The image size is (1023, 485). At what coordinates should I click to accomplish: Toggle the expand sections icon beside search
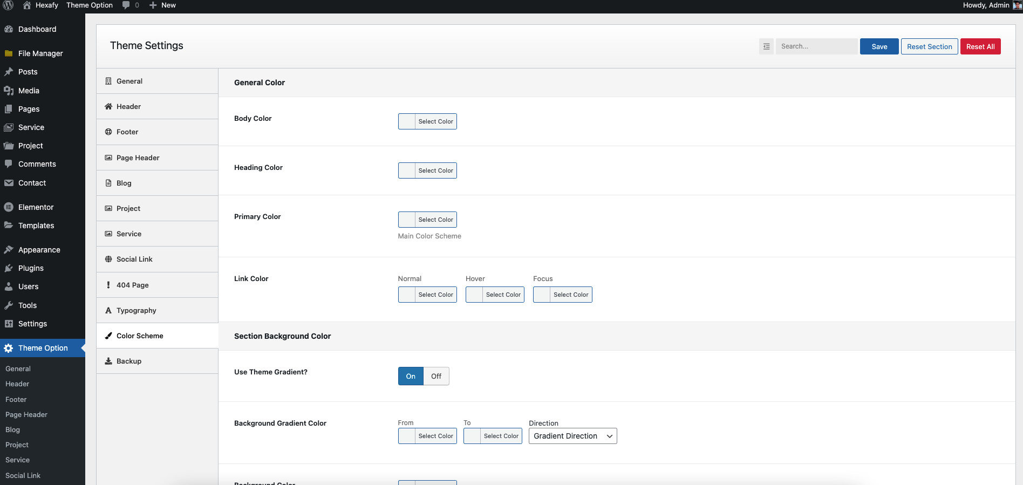(766, 46)
